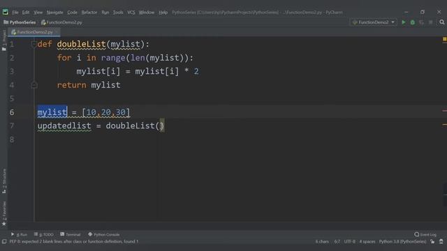This screenshot has height=251, width=447.
Task: Change 4 spaces indentation setting
Action: 367,242
